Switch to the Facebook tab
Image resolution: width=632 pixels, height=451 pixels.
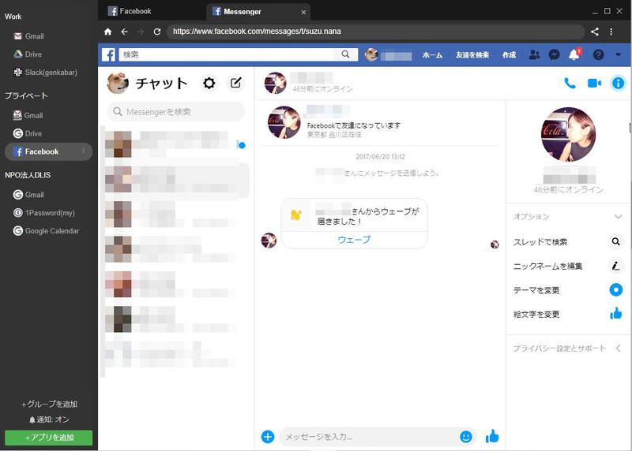click(x=152, y=11)
